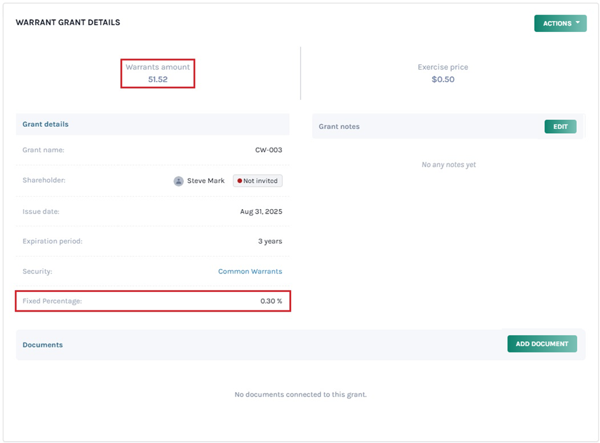
Task: Click the Grant details section header
Action: [45, 124]
